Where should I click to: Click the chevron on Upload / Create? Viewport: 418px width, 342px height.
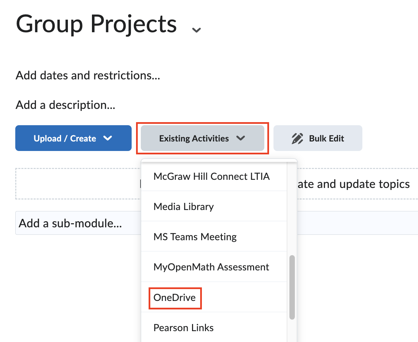pyautogui.click(x=108, y=138)
